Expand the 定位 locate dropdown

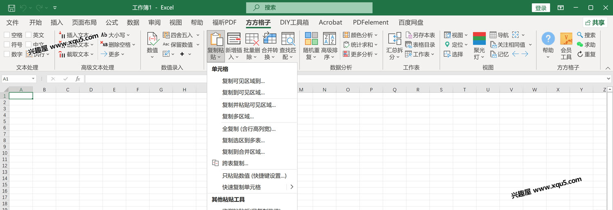pyautogui.click(x=466, y=44)
